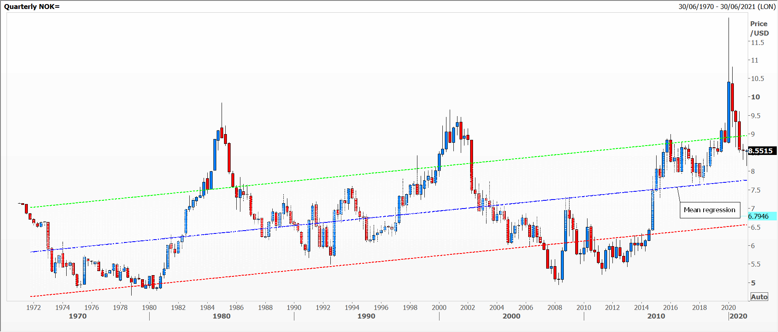Image resolution: width=778 pixels, height=332 pixels.
Task: Click the 1978 year label on time axis
Action: pyautogui.click(x=120, y=307)
